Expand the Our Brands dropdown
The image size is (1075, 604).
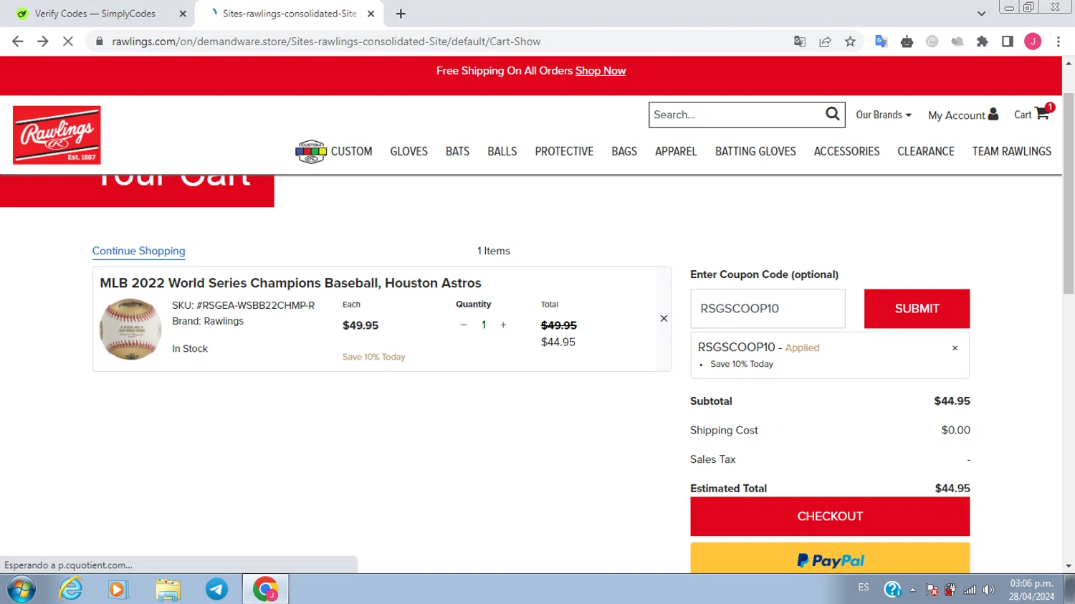click(884, 115)
